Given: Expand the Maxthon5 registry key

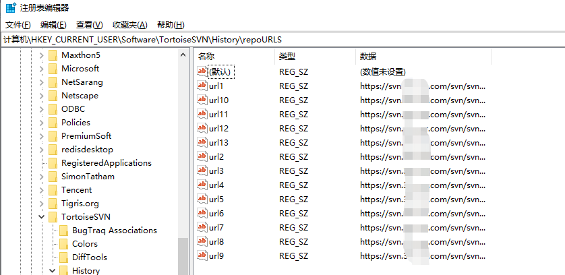Looking at the screenshot, I should 42,55.
